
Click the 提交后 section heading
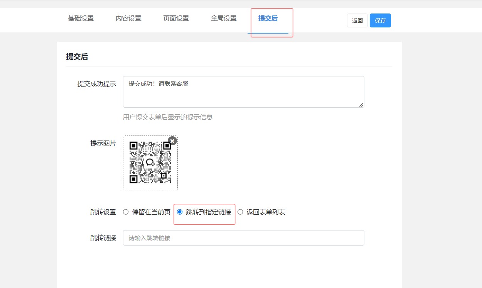pos(77,57)
